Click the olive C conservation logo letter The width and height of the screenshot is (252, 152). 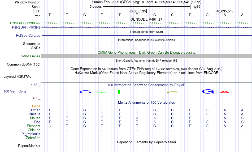pos(172,93)
